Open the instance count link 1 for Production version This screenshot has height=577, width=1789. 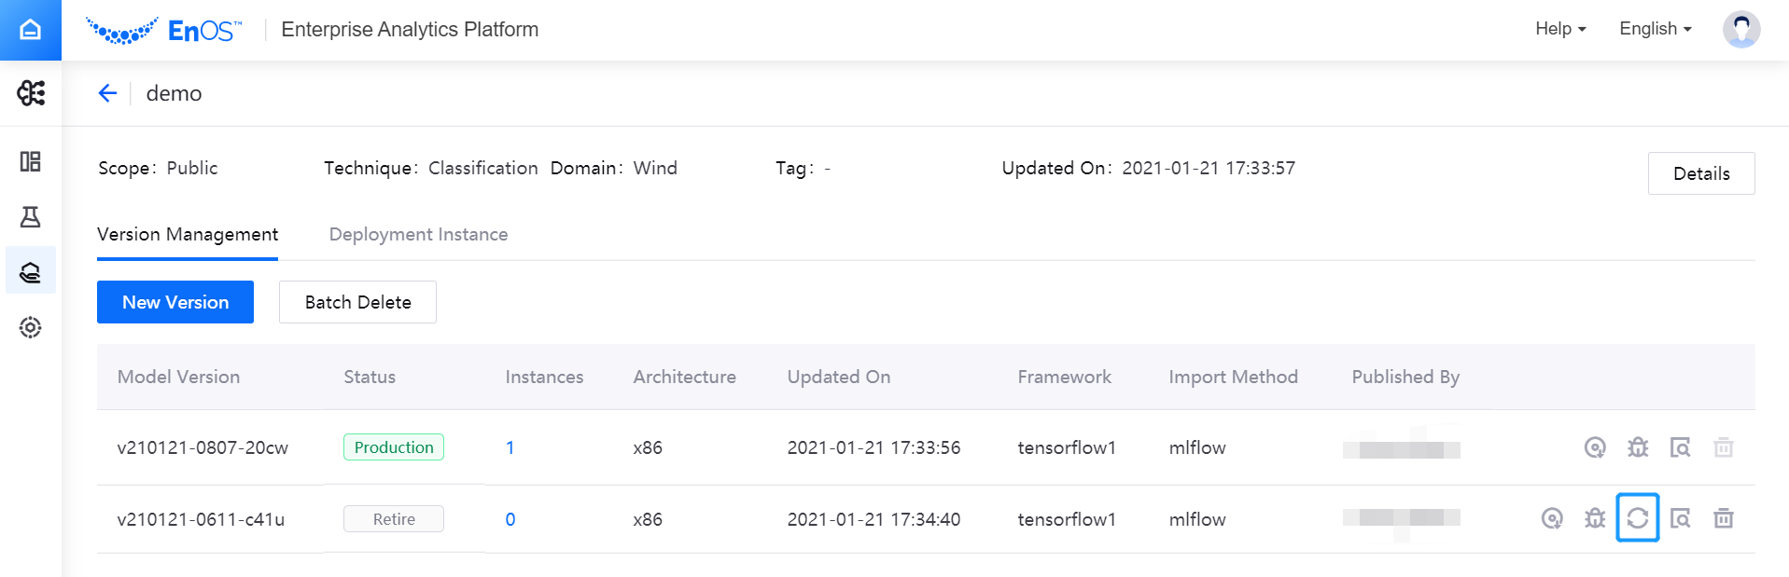coord(510,447)
